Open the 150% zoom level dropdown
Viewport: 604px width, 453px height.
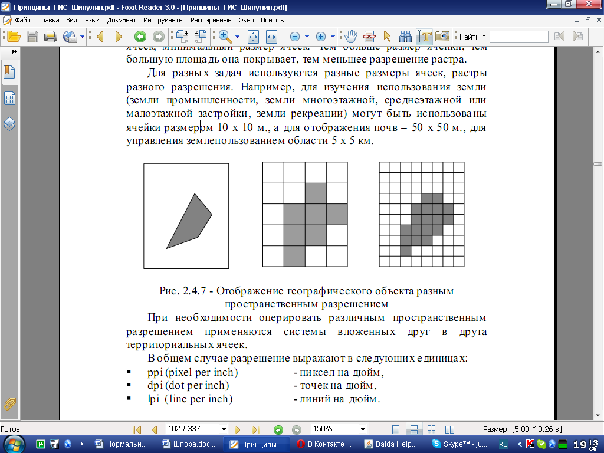[x=363, y=429]
